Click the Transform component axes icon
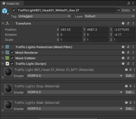136x119 pixels. [7, 23]
